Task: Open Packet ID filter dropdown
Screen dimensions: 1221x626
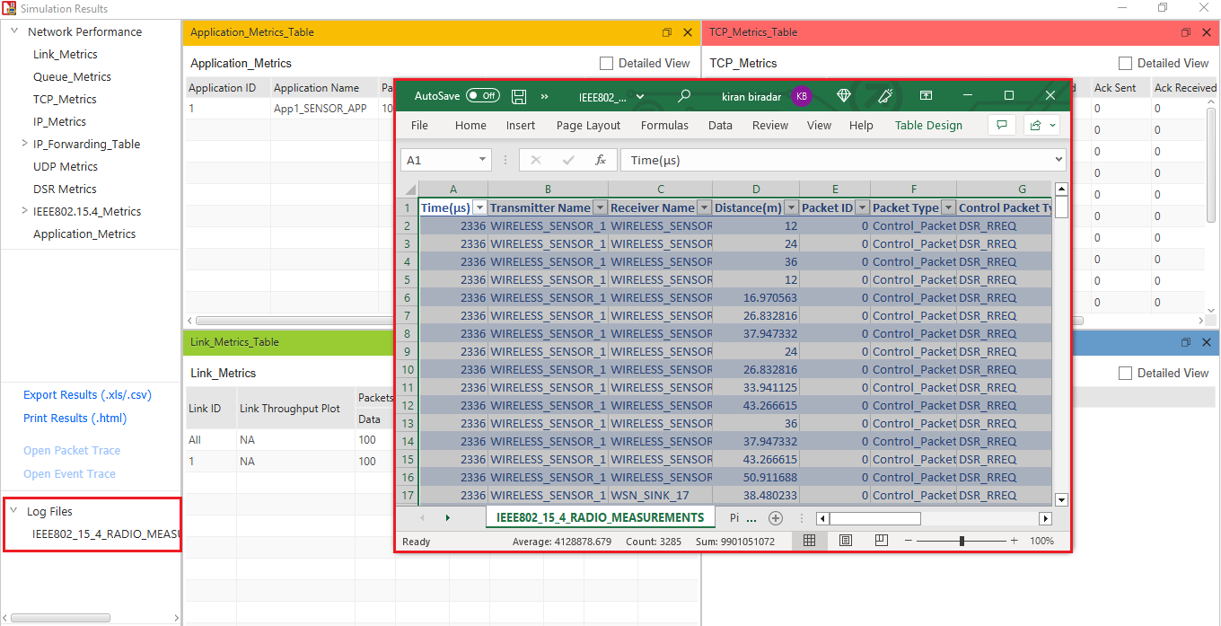Action: (x=862, y=207)
